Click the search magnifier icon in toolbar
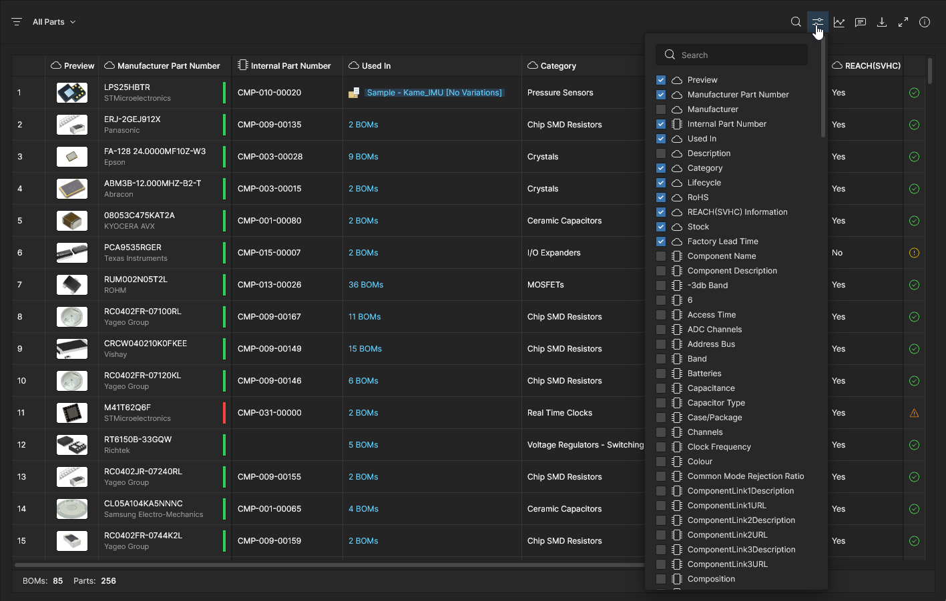 coord(796,22)
